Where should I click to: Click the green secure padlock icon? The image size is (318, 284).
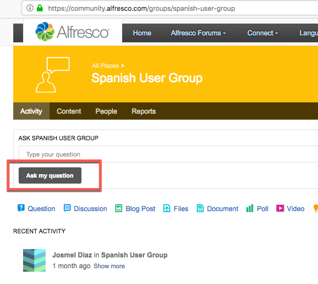40,8
